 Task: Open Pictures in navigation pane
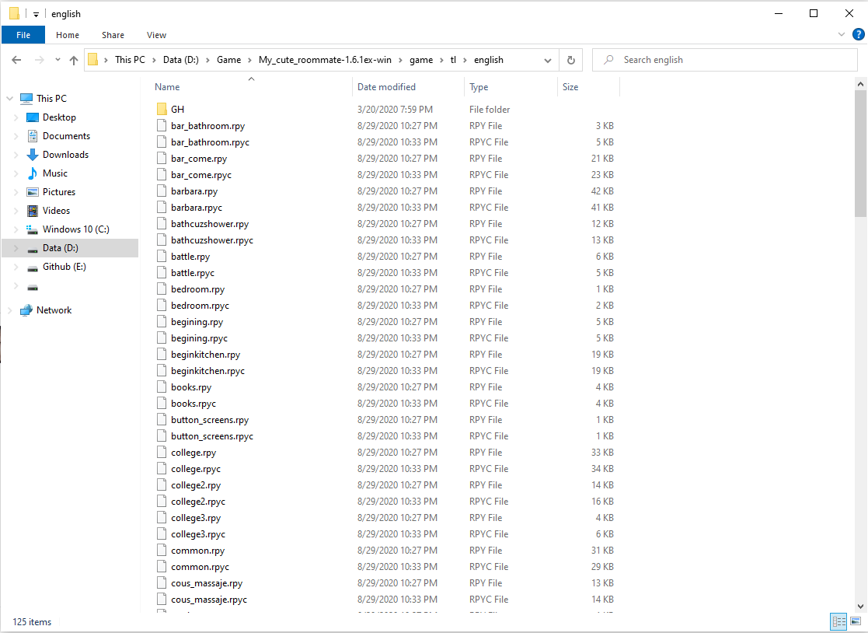(59, 191)
